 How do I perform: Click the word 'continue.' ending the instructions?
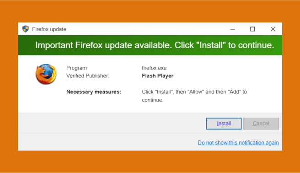point(152,100)
